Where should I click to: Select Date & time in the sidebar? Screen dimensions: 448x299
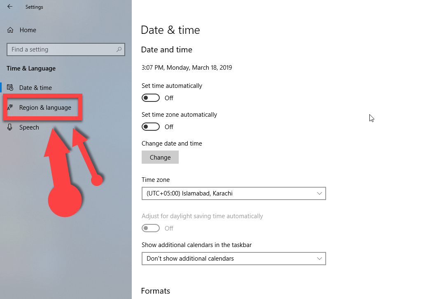35,88
